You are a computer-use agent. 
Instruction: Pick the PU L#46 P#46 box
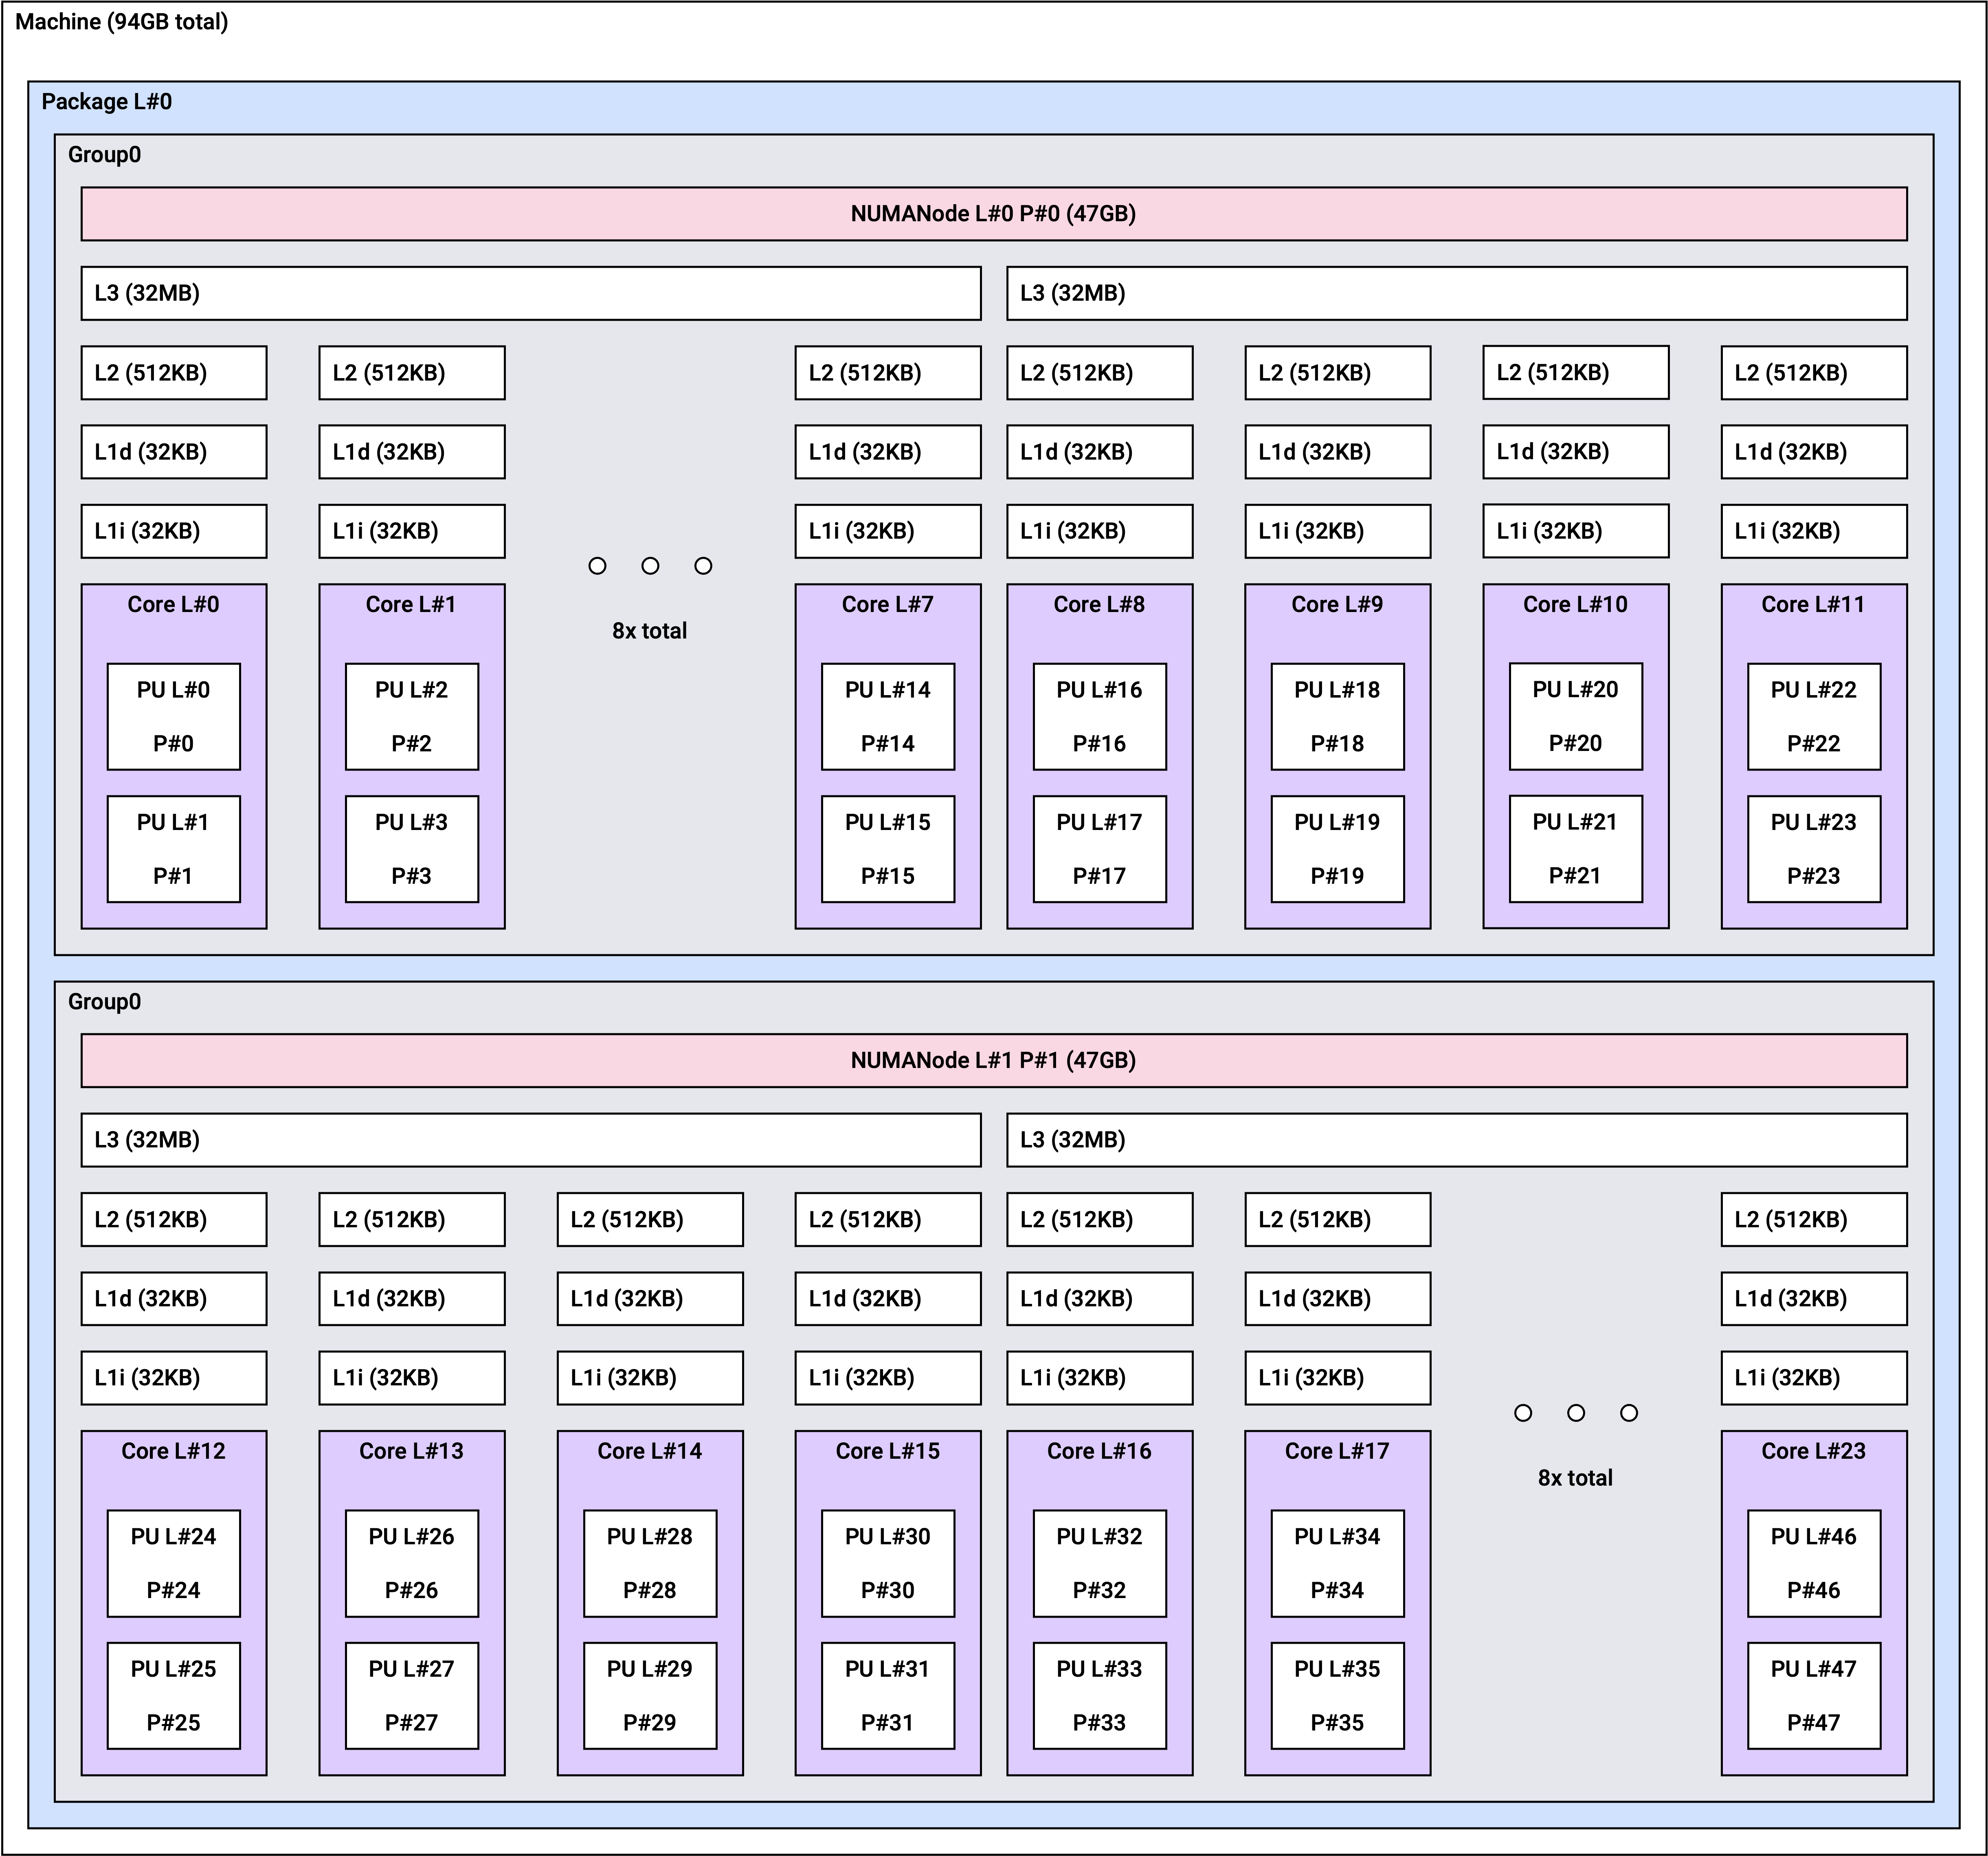(1814, 1564)
